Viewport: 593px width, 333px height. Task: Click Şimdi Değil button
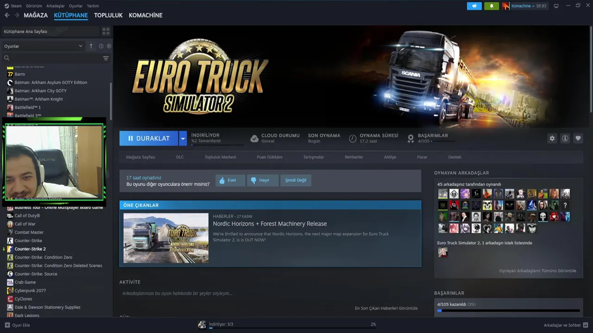[x=296, y=180]
